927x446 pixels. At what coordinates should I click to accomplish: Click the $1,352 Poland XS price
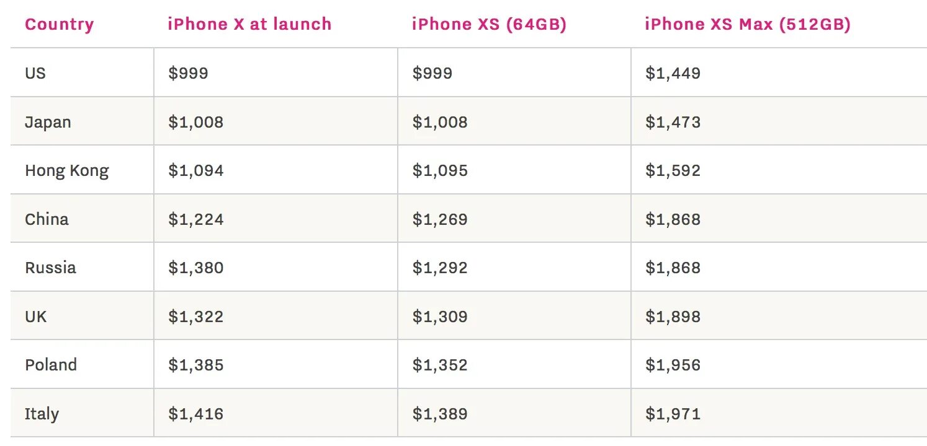click(x=440, y=365)
